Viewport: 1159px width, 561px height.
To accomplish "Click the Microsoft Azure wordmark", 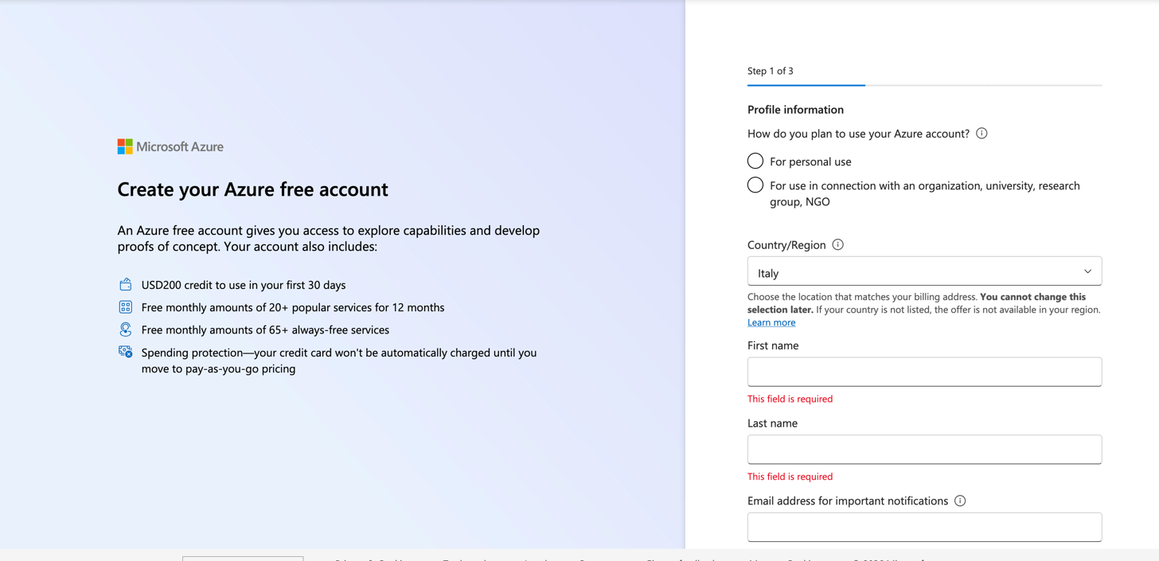I will pos(178,146).
